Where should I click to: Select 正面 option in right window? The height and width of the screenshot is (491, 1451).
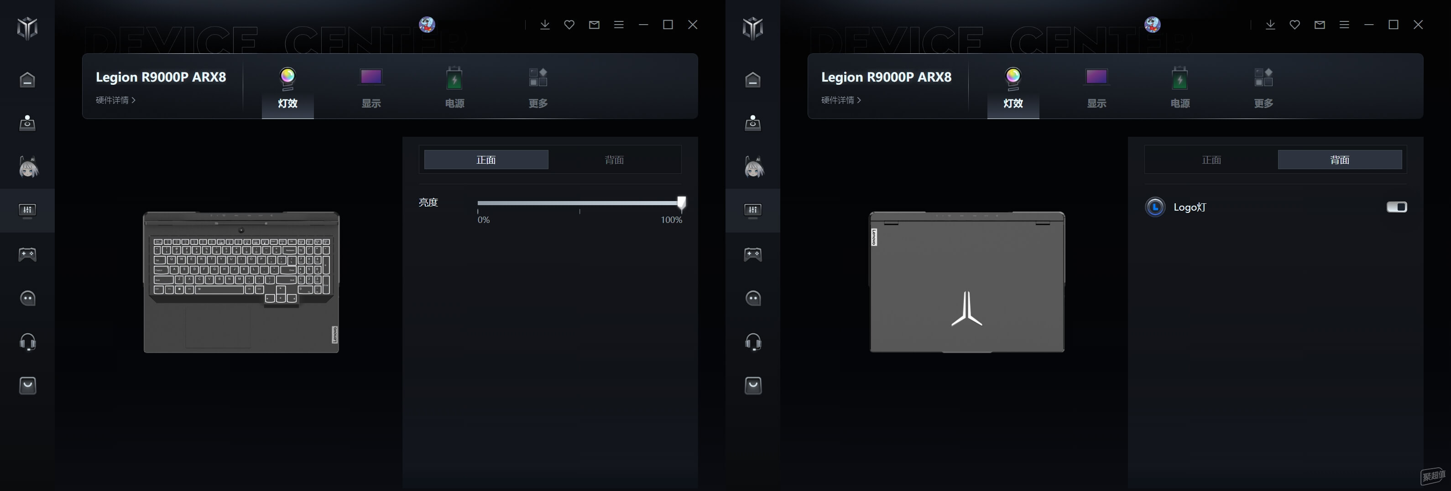[1211, 160]
